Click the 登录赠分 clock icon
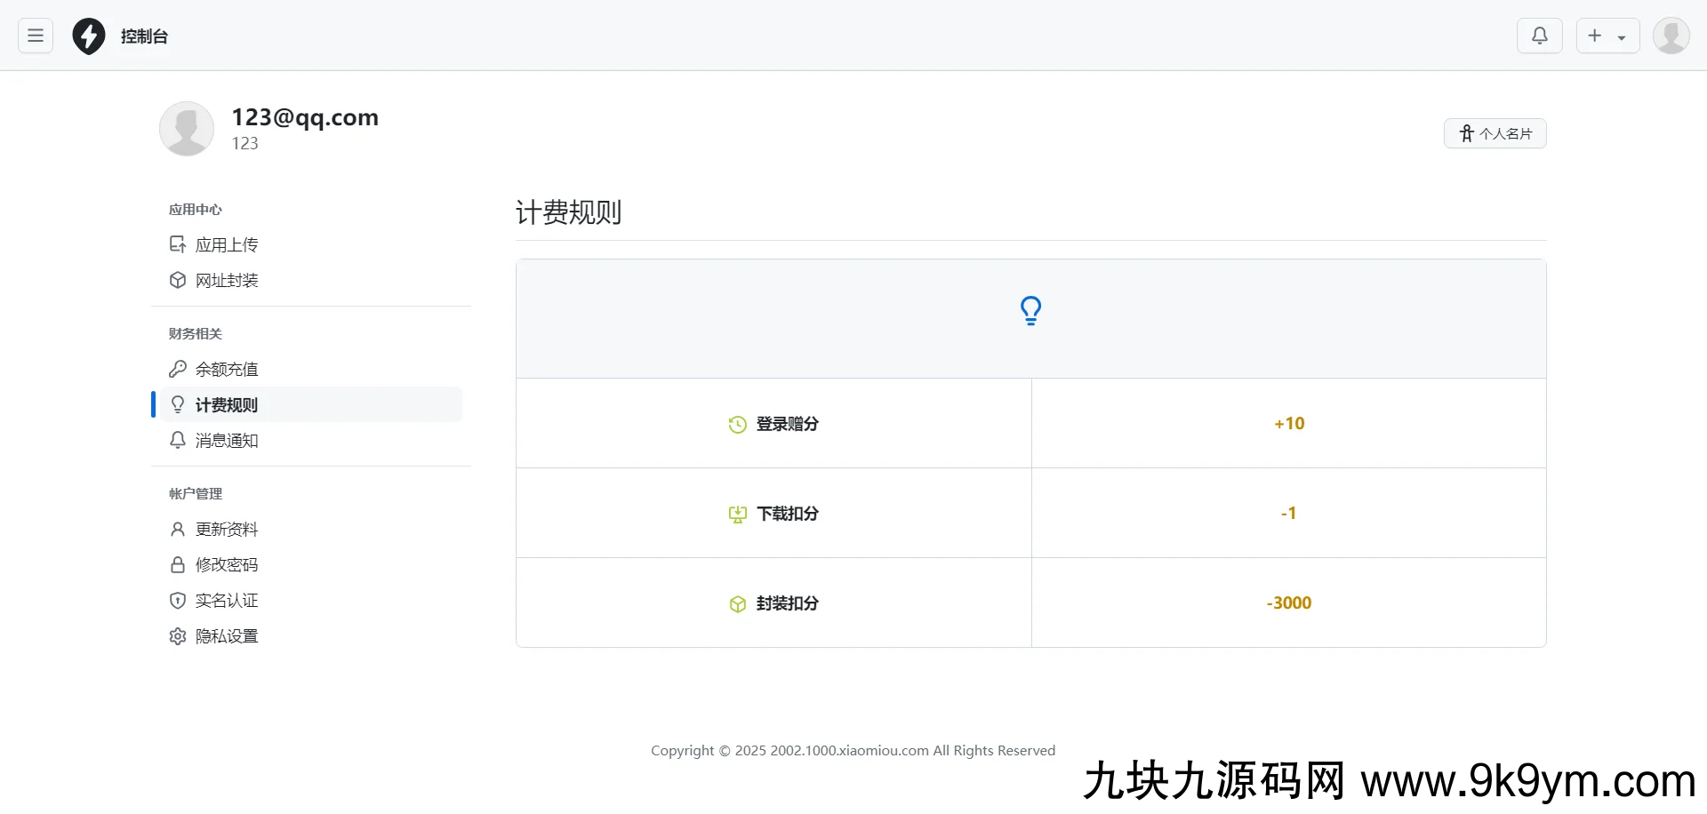Image resolution: width=1707 pixels, height=814 pixels. pos(737,425)
